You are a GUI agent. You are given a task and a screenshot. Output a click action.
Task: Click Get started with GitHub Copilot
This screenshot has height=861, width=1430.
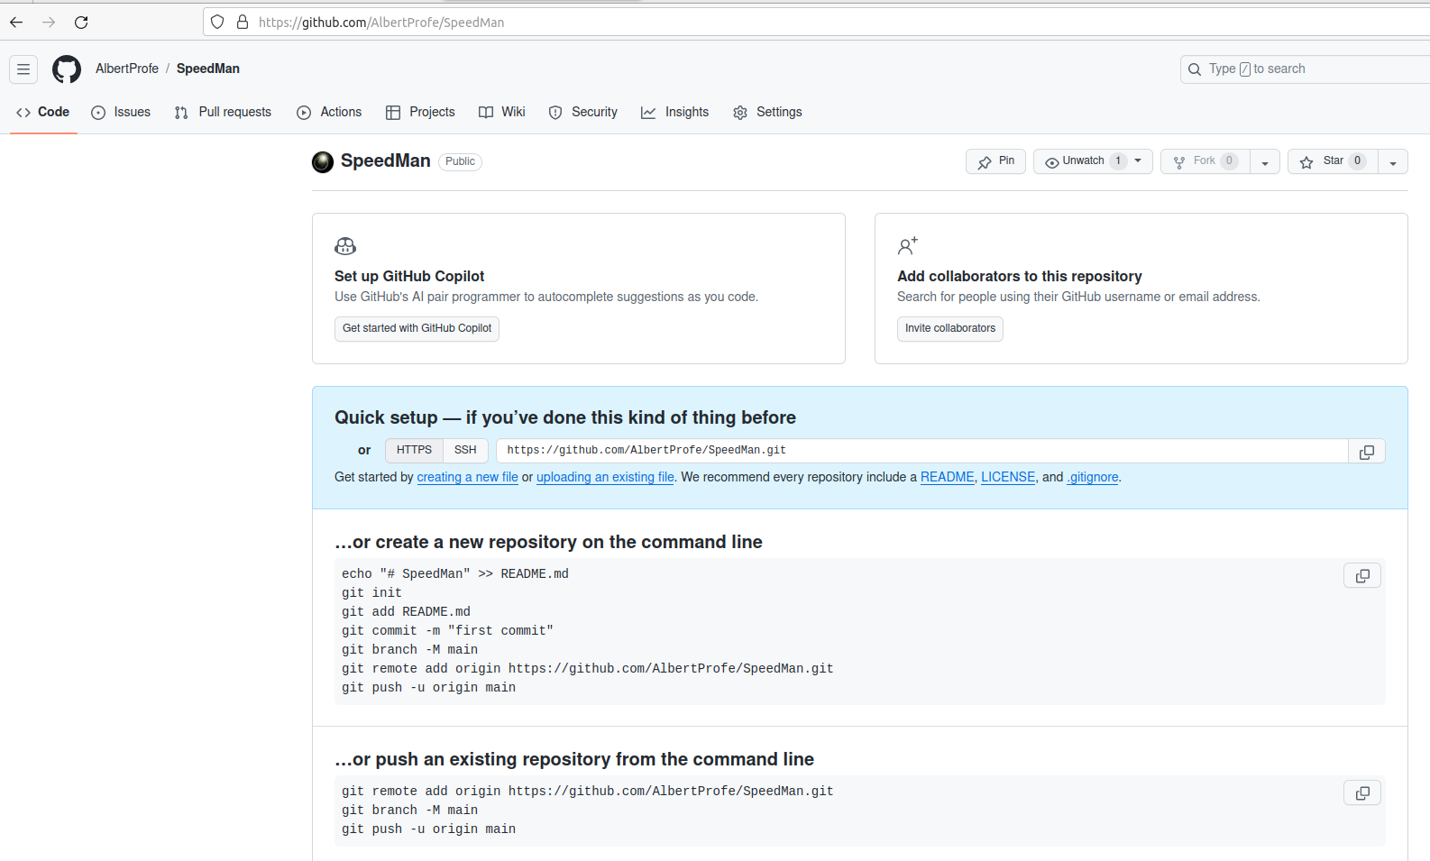(417, 328)
